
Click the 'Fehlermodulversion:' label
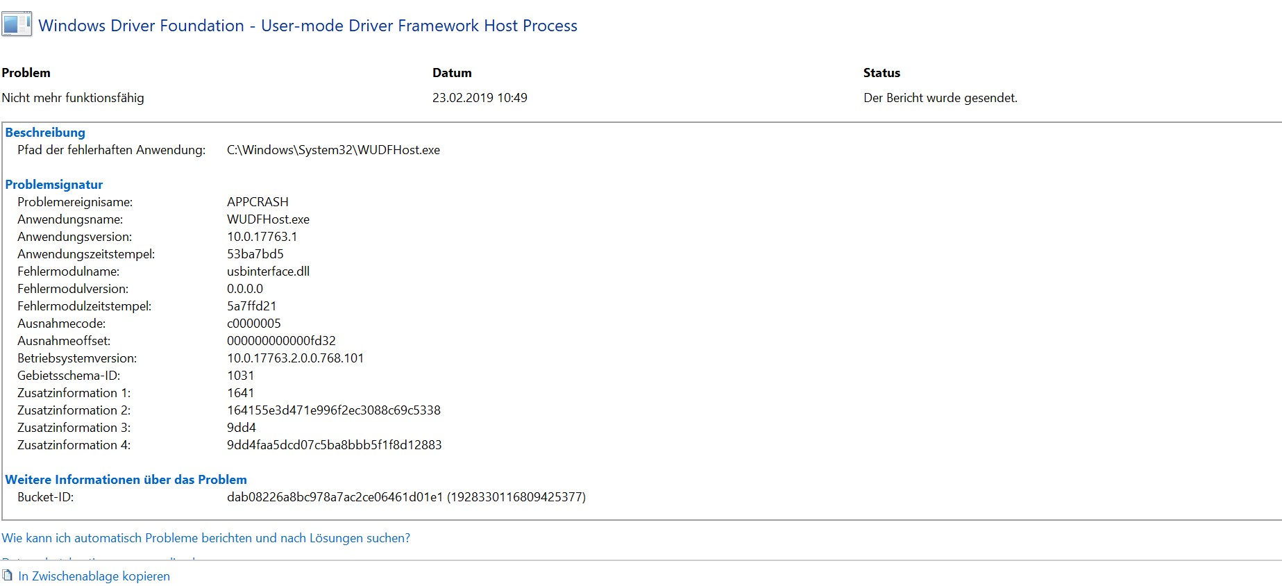(73, 289)
